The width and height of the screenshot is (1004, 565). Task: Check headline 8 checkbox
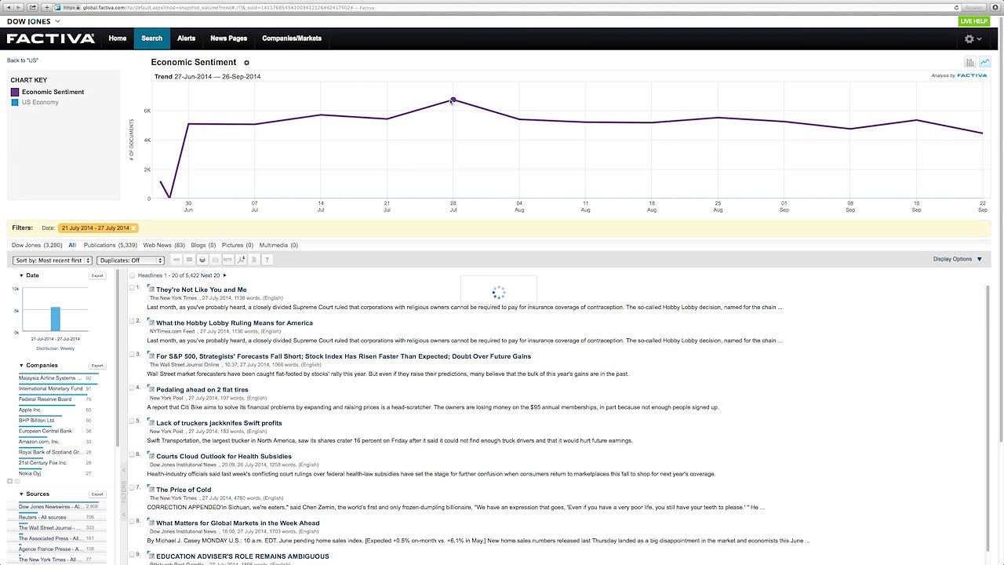click(132, 522)
